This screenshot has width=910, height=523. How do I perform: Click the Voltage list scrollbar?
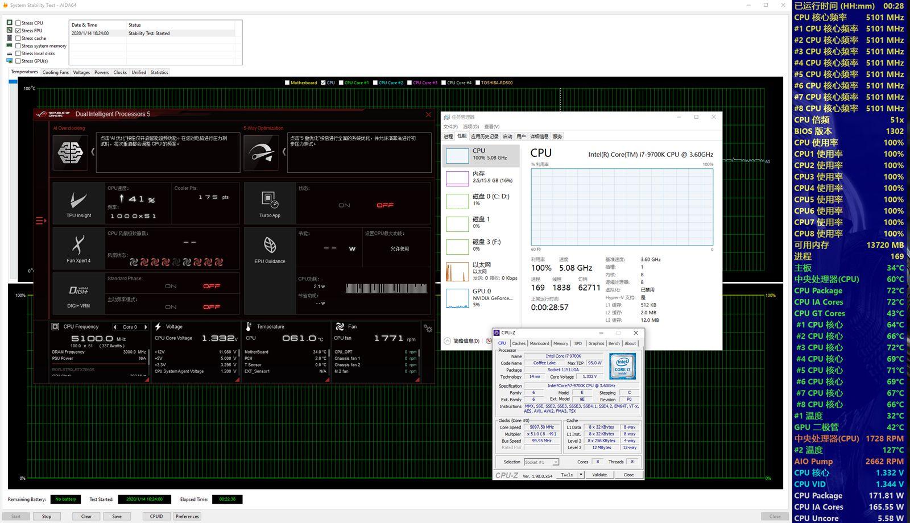[x=239, y=362]
